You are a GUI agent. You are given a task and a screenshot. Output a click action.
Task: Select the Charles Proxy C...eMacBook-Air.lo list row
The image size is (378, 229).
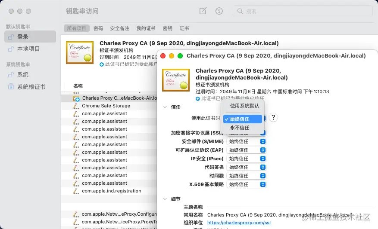coord(109,98)
